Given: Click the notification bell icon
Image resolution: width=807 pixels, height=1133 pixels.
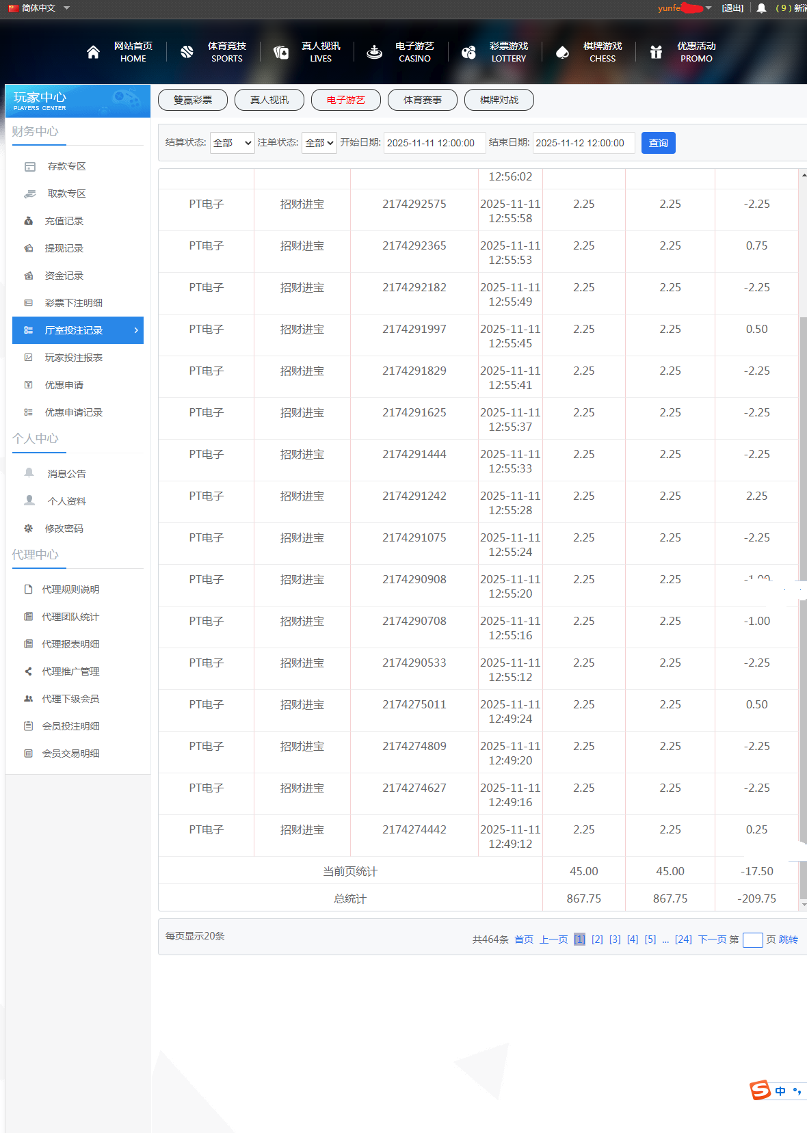Looking at the screenshot, I should 761,8.
